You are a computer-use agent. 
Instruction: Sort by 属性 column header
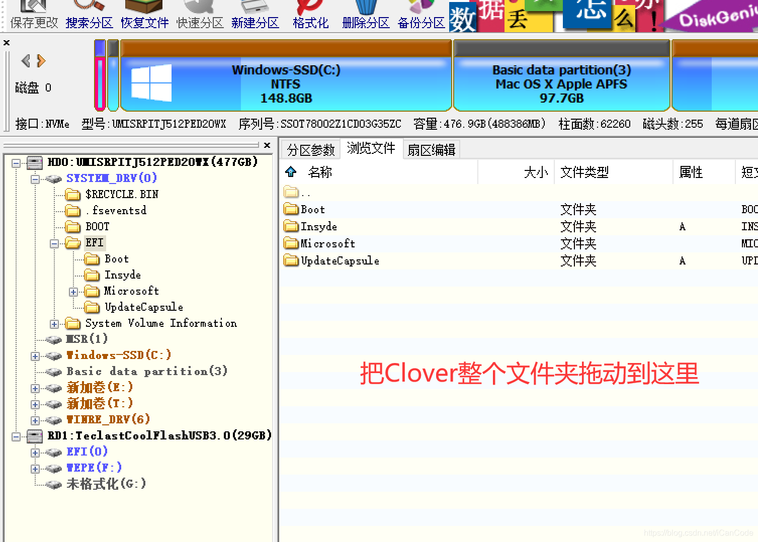pos(691,172)
